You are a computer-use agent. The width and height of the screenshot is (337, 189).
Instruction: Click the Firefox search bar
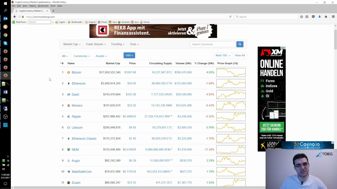click(x=266, y=17)
